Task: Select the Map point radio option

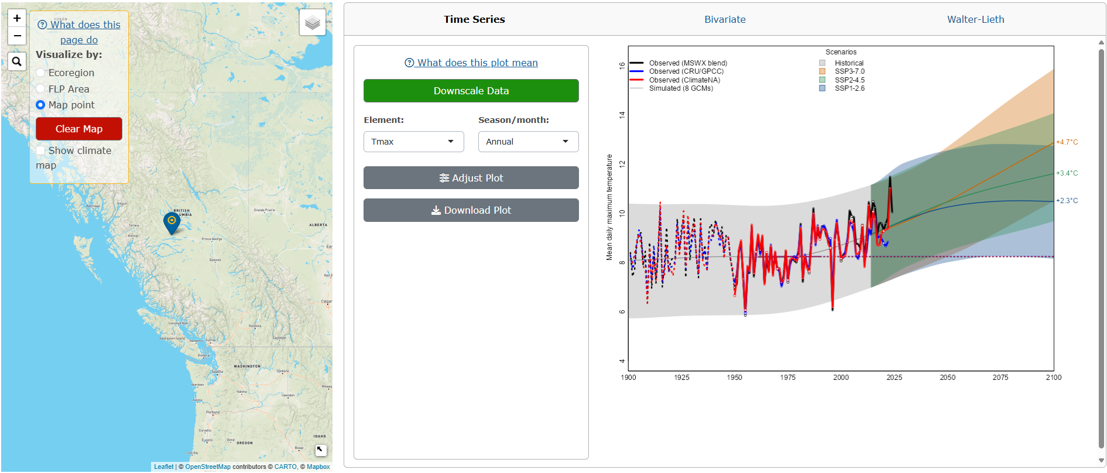Action: 40,105
